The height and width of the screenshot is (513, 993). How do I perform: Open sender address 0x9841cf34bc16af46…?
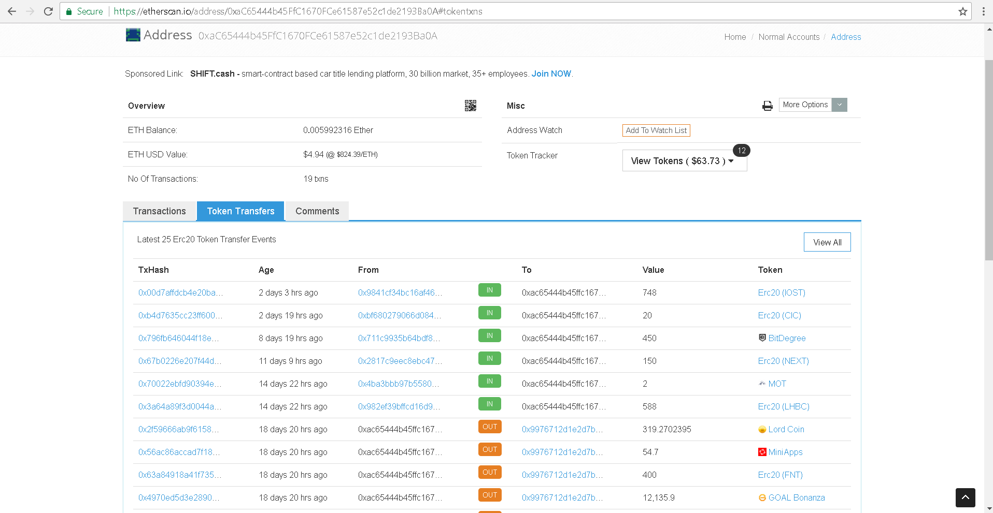pyautogui.click(x=400, y=292)
